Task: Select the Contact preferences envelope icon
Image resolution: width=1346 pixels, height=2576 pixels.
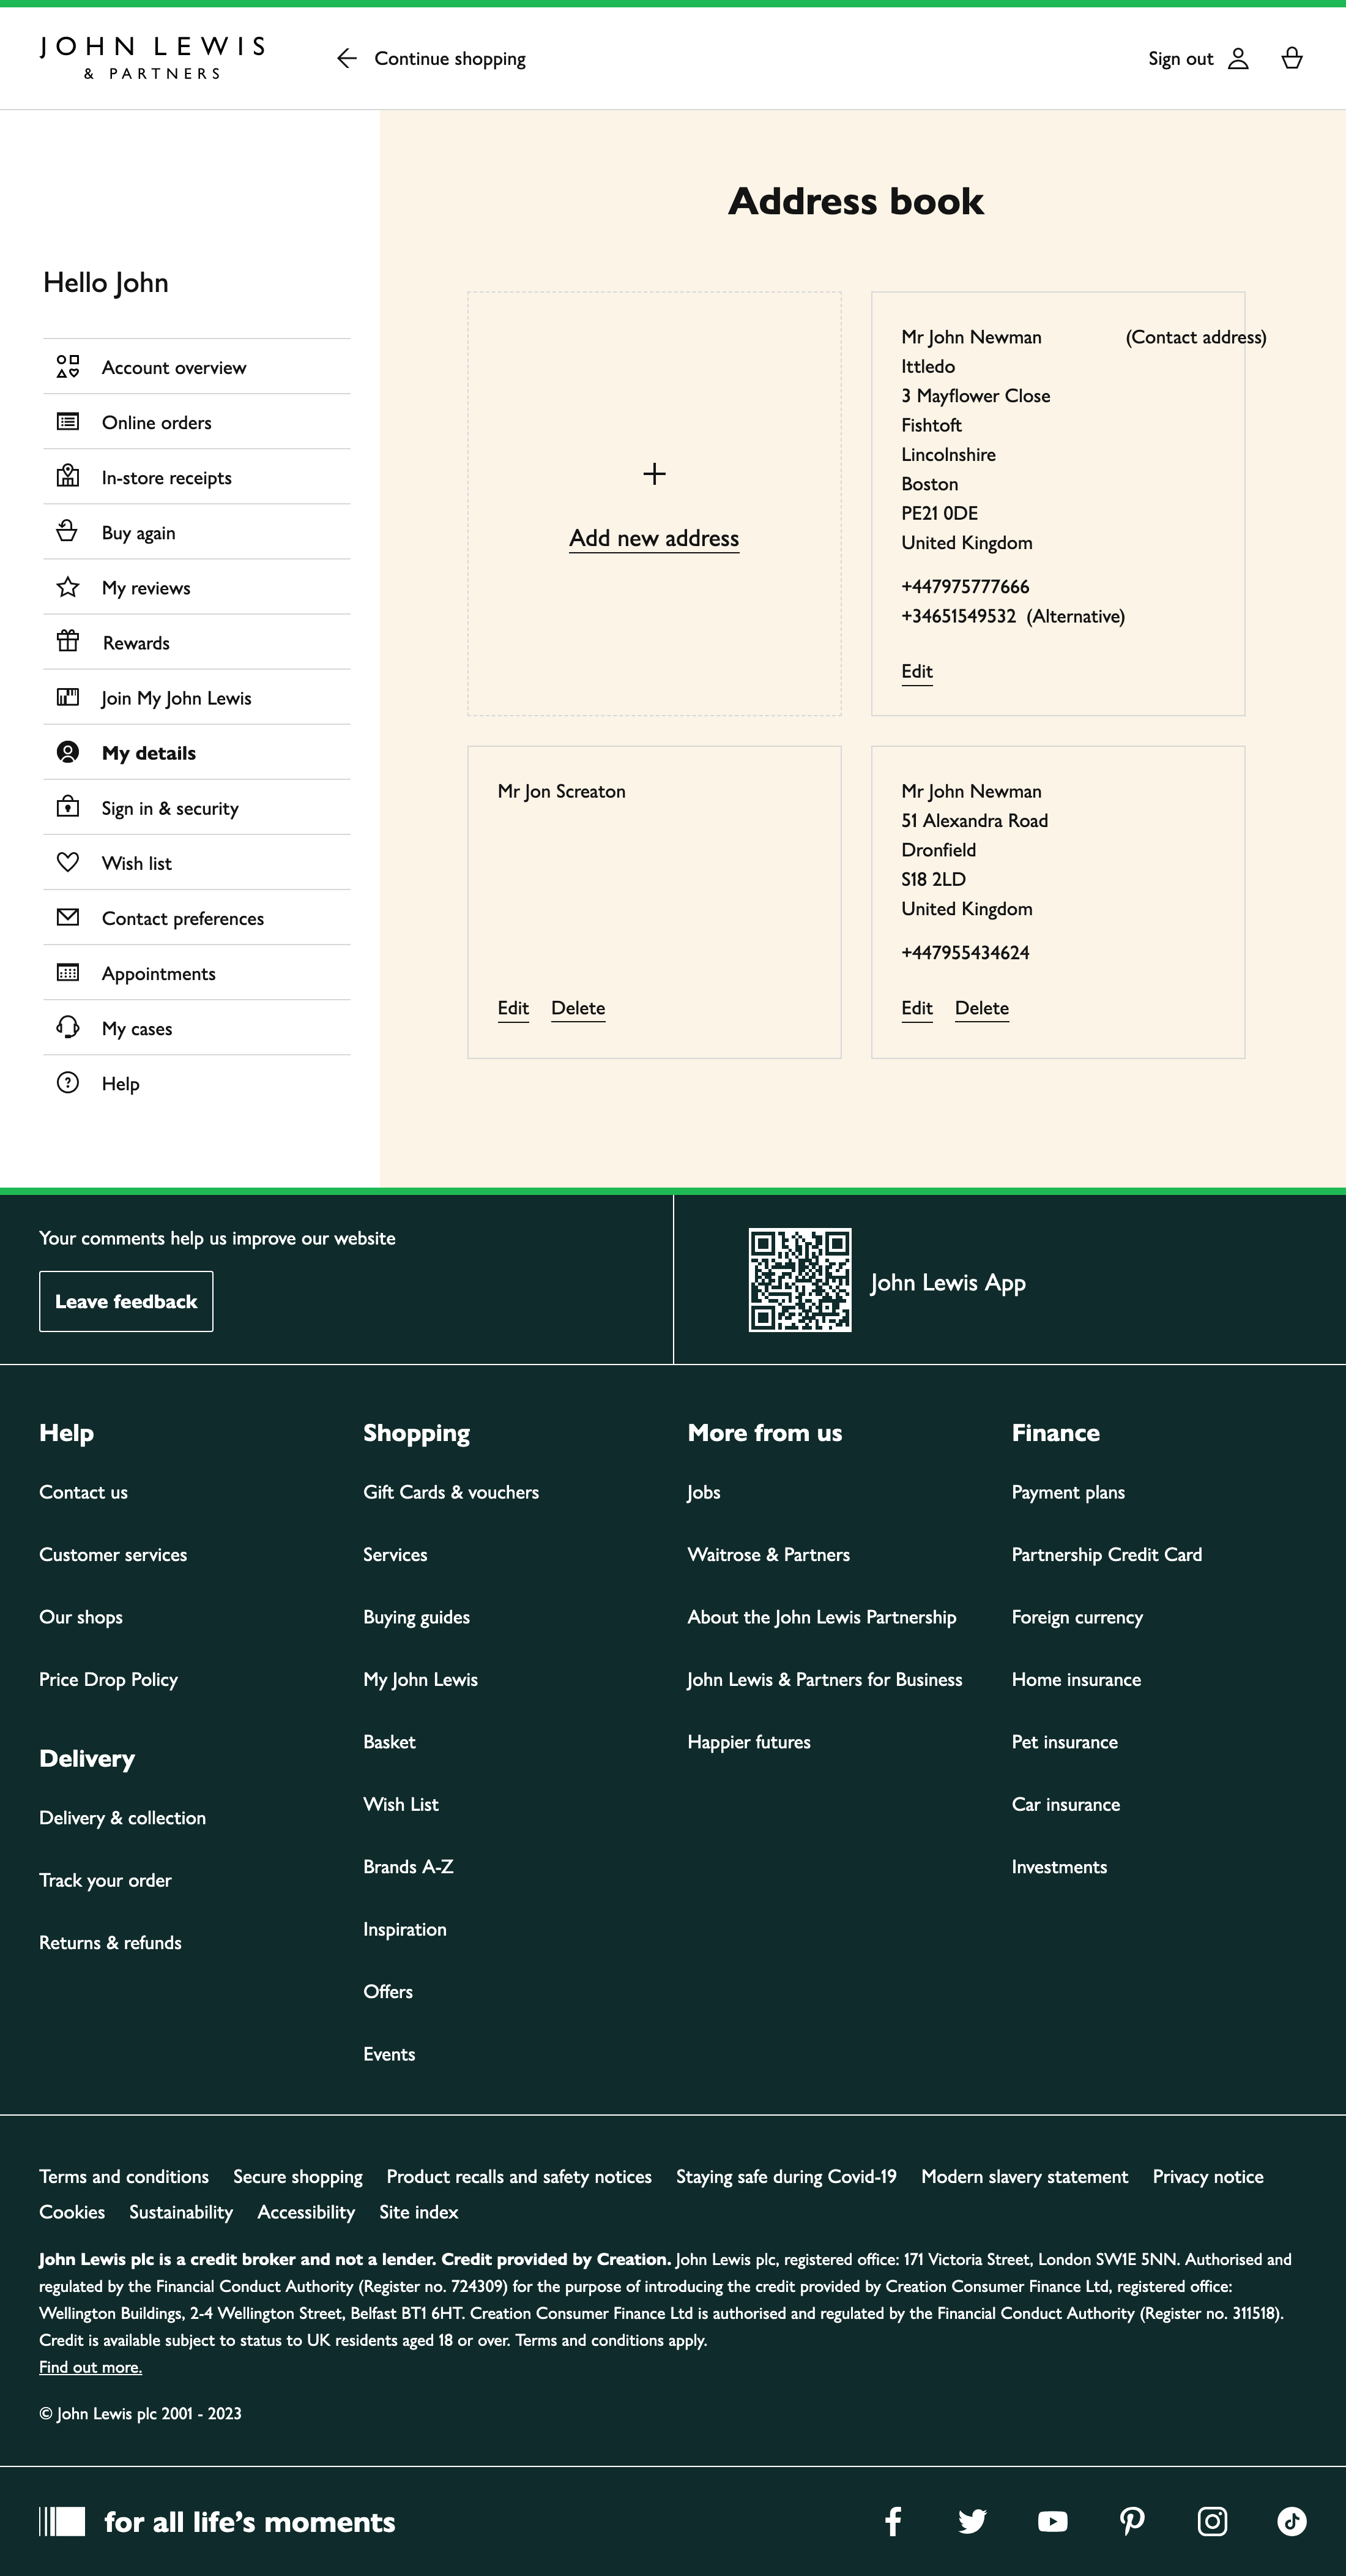Action: tap(67, 917)
